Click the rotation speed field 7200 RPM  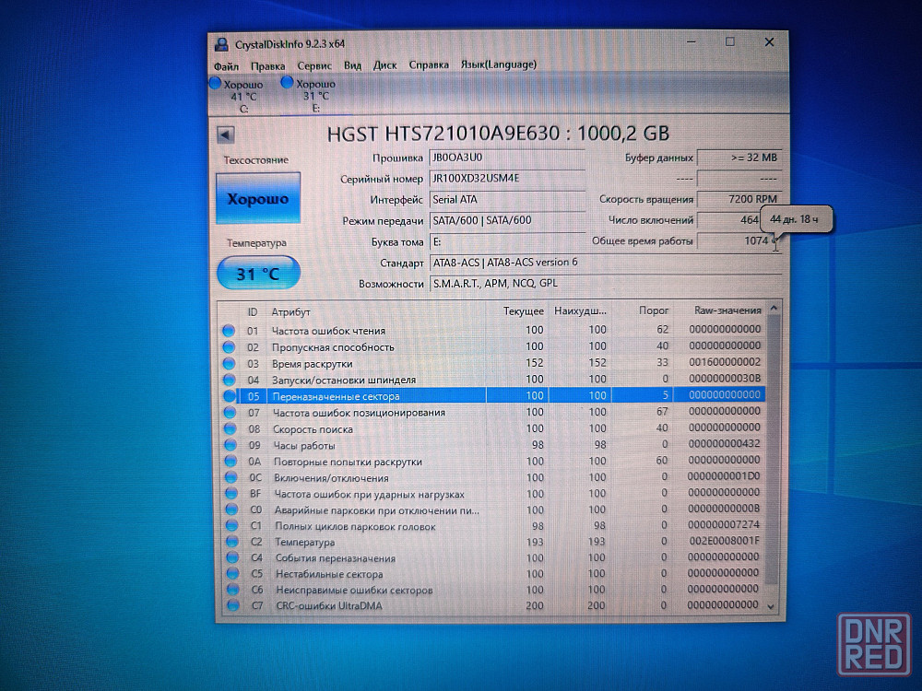pos(739,199)
